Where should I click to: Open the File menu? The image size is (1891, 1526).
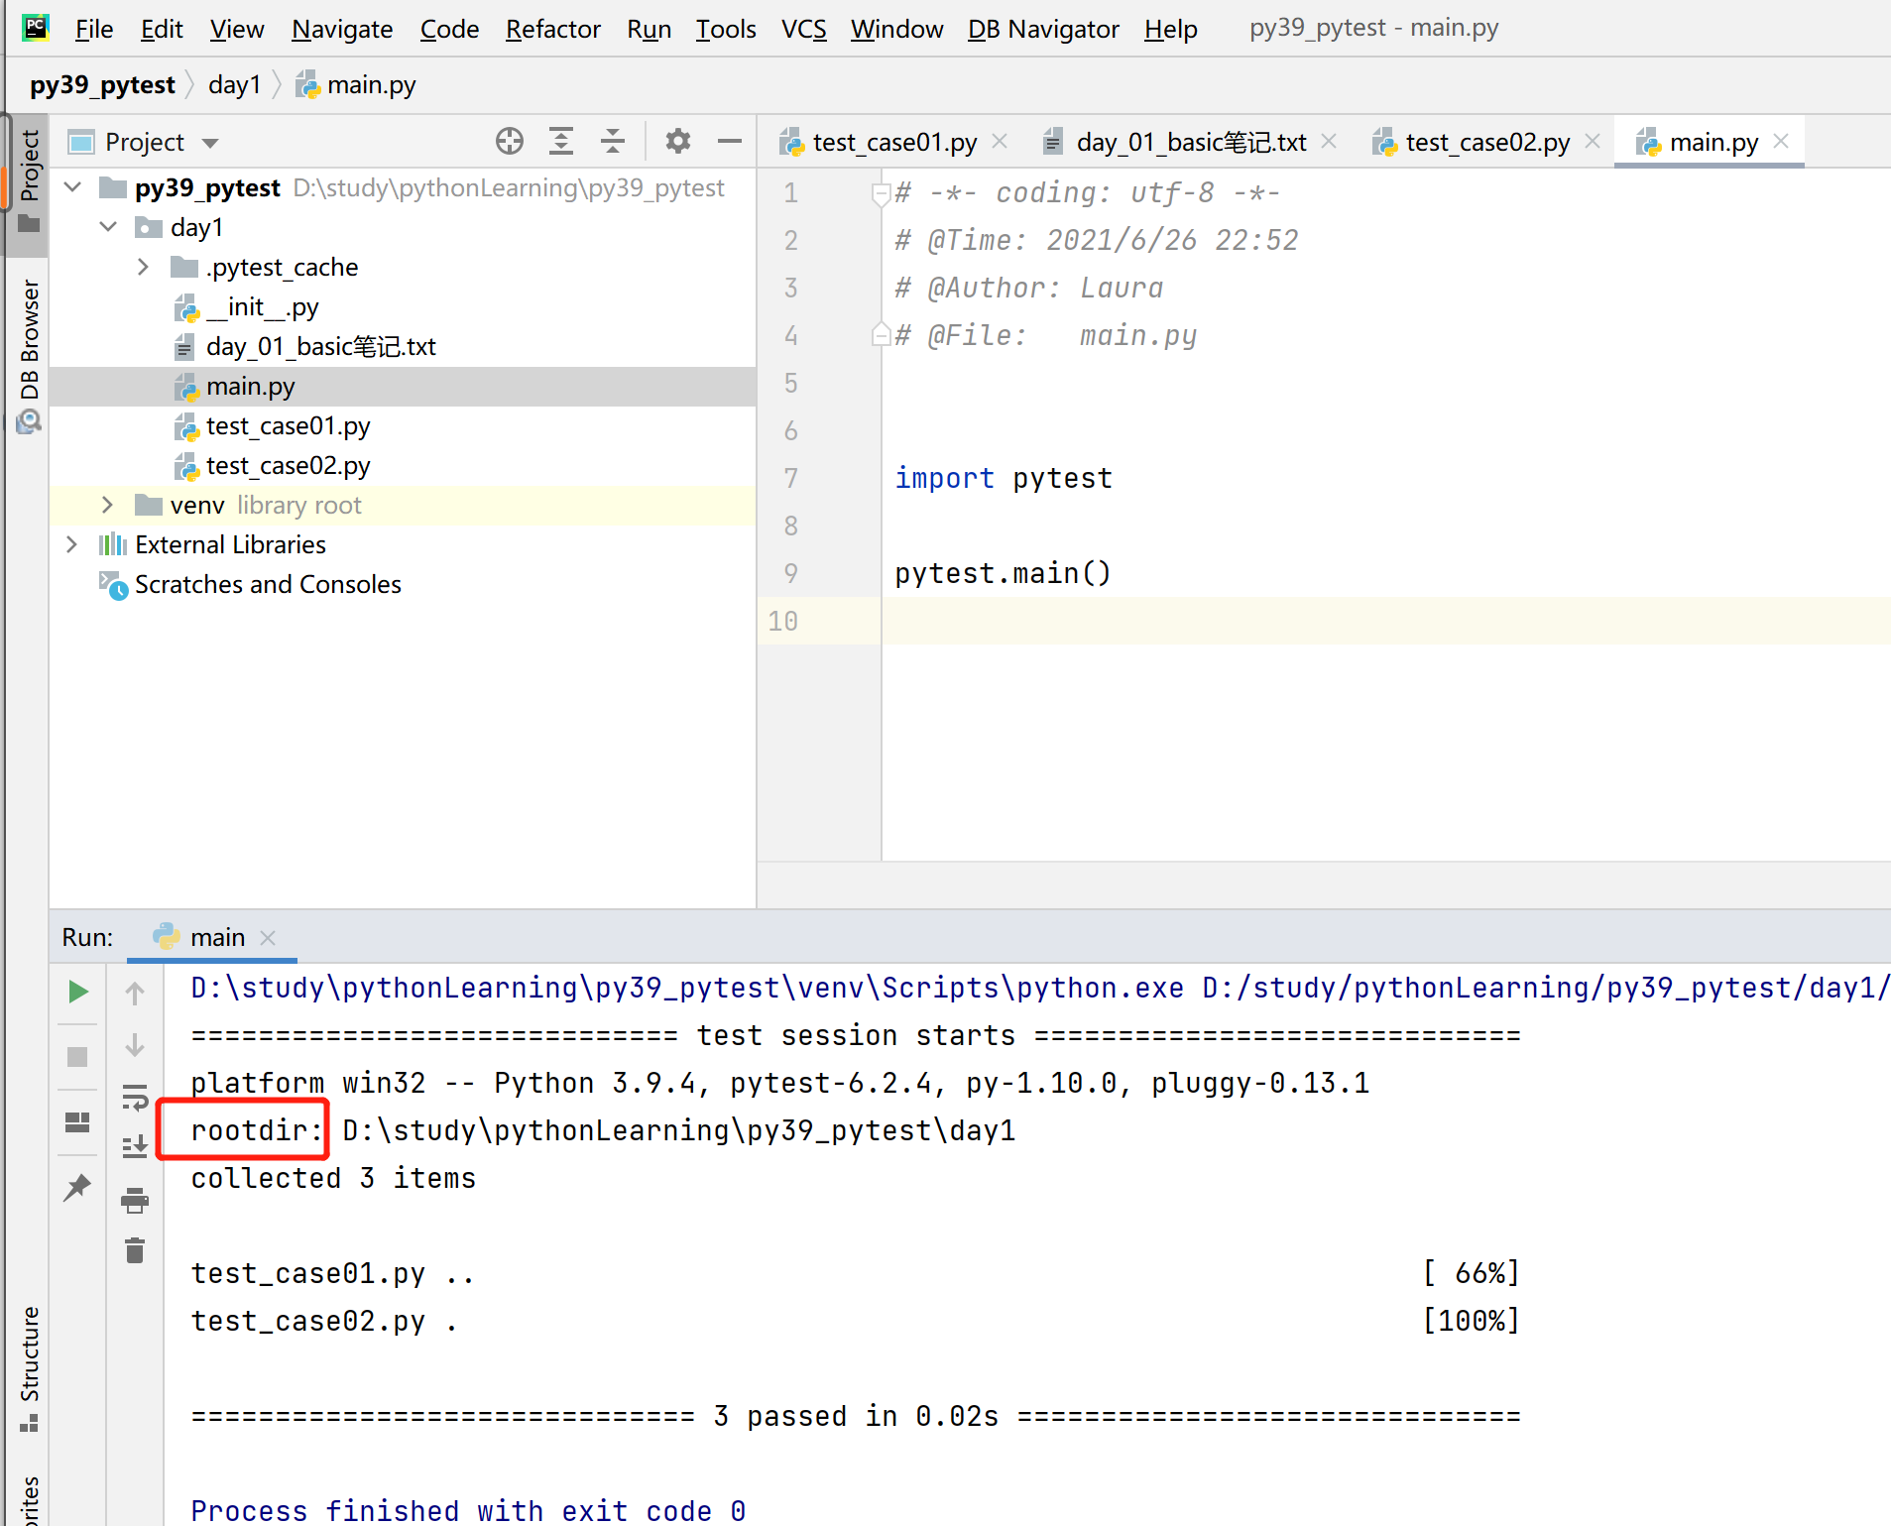click(94, 29)
